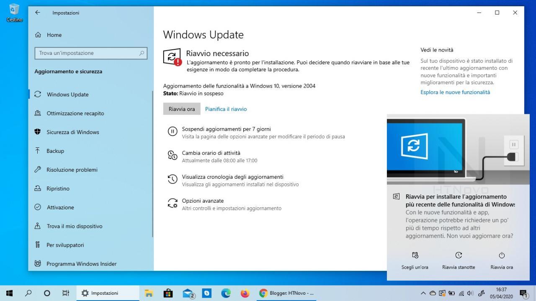Expand the system tray hidden icons chevron
Image resolution: width=536 pixels, height=301 pixels.
pyautogui.click(x=423, y=293)
